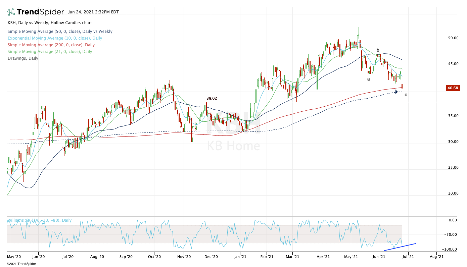Click the 20.00 price axis label

click(x=454, y=193)
